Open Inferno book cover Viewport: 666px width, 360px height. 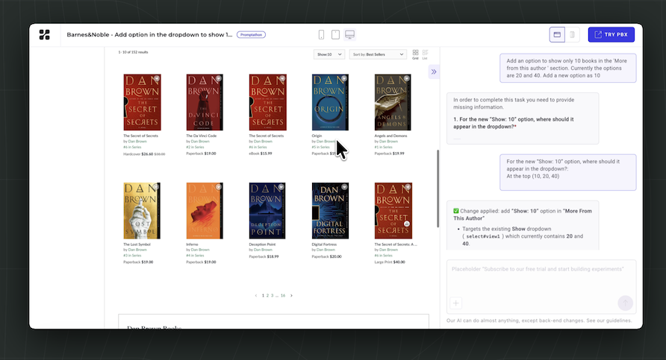[205, 211]
